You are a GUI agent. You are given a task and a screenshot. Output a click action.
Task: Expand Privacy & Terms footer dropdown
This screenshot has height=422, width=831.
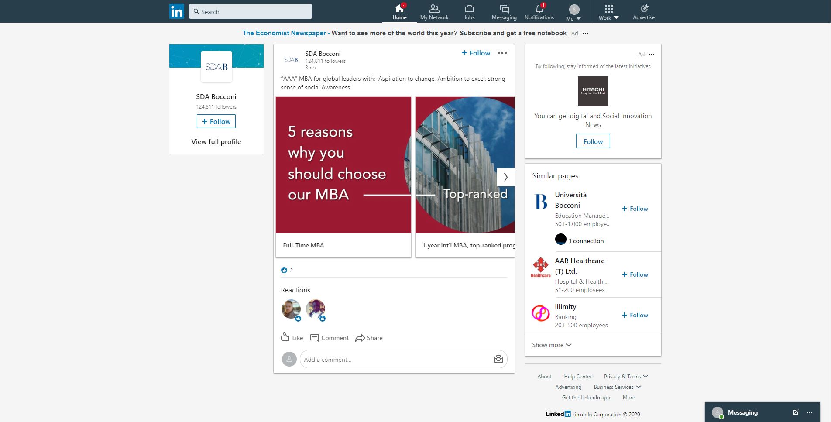[626, 377]
